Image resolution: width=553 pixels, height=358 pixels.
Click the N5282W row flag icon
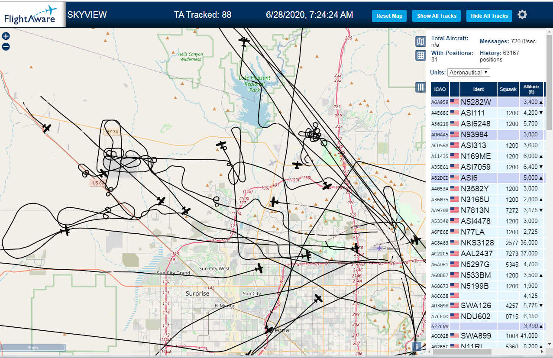tap(455, 102)
